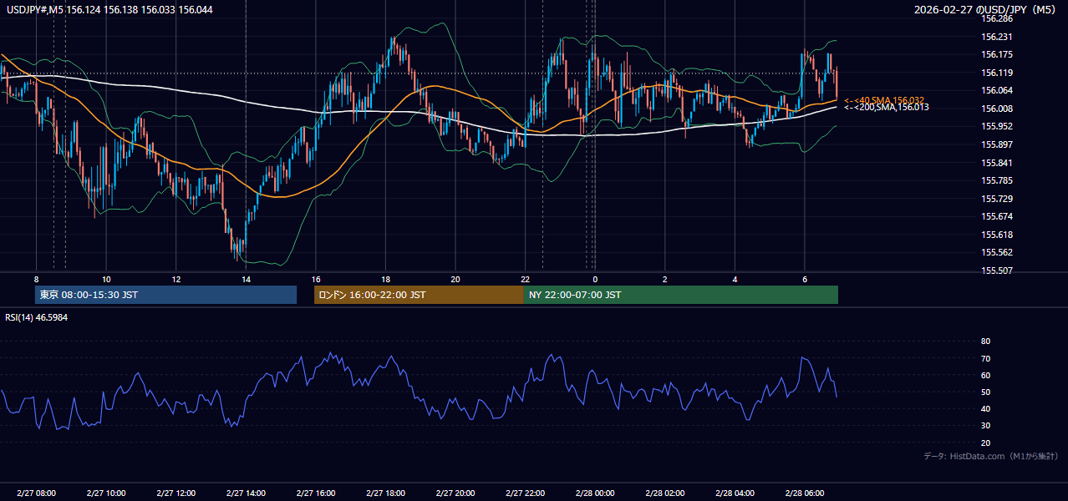The image size is (1068, 501).
Task: Click price axis value 155.952
Action: pyautogui.click(x=997, y=126)
